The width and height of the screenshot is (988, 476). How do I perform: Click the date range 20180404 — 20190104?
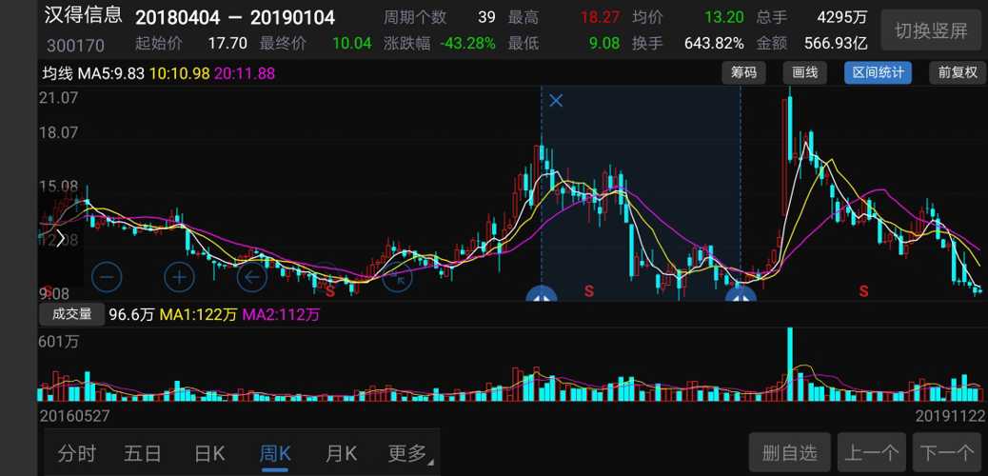[x=235, y=17]
